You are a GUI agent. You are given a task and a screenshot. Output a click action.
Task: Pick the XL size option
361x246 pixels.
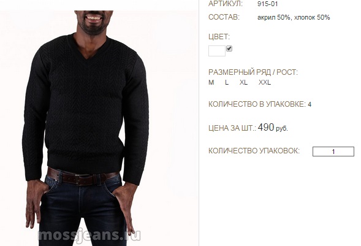coord(243,82)
